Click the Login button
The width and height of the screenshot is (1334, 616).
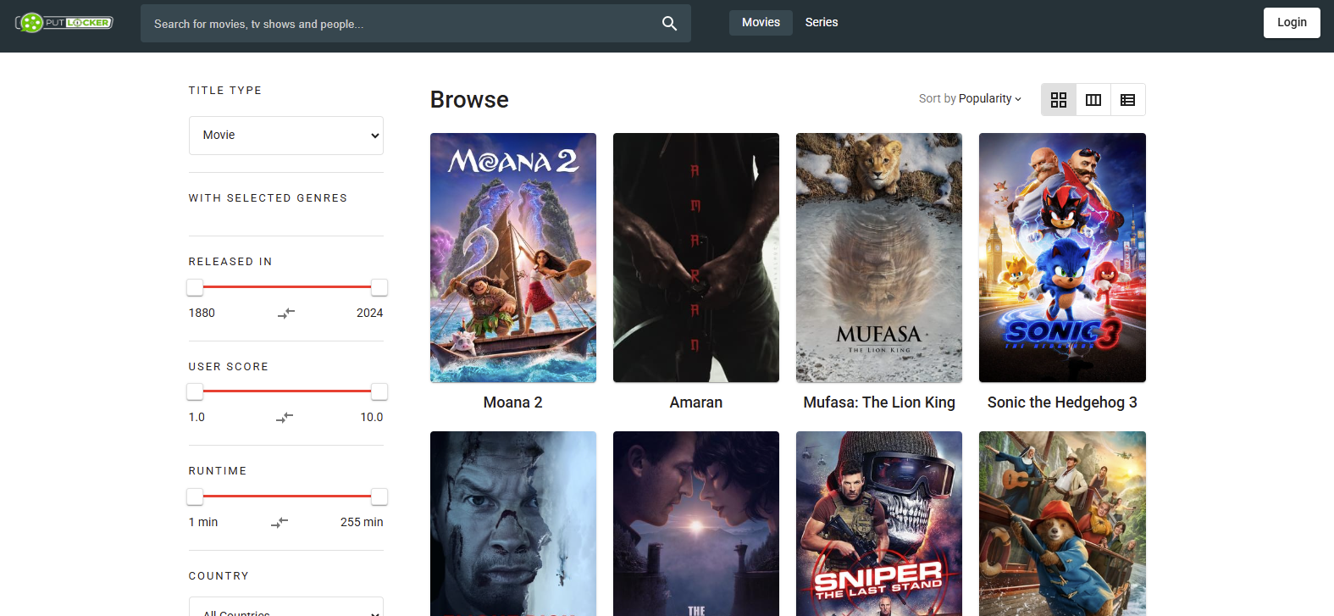pos(1292,23)
